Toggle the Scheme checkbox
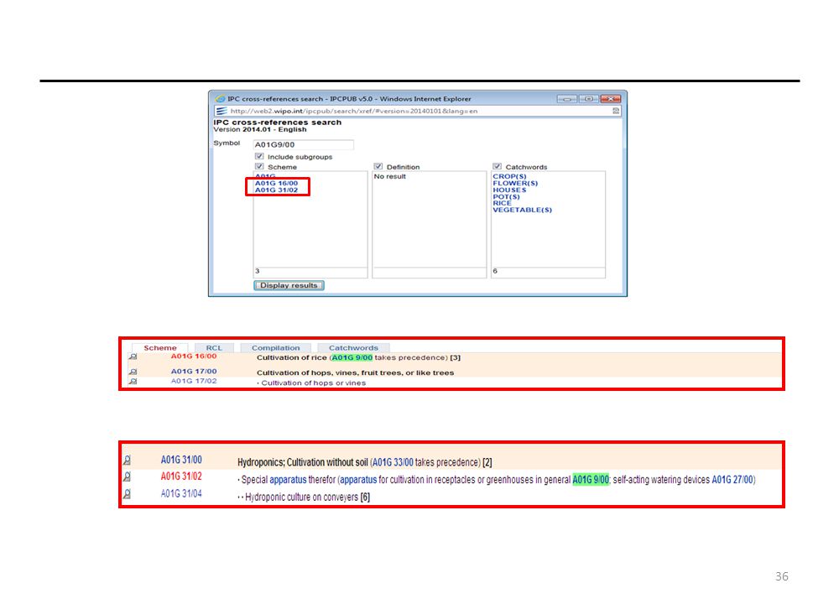The width and height of the screenshot is (839, 604). [x=259, y=166]
